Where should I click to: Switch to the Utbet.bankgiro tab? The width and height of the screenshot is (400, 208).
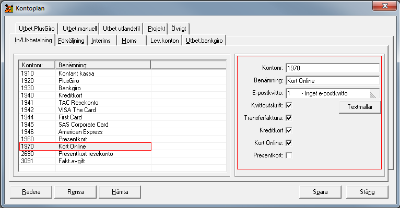204,41
